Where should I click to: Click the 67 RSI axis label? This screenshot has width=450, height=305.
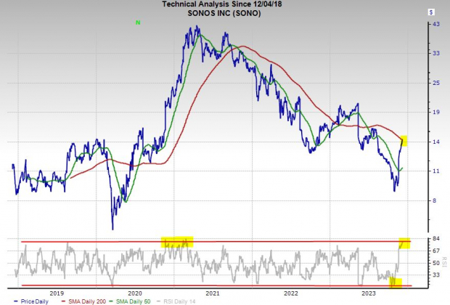coord(436,251)
